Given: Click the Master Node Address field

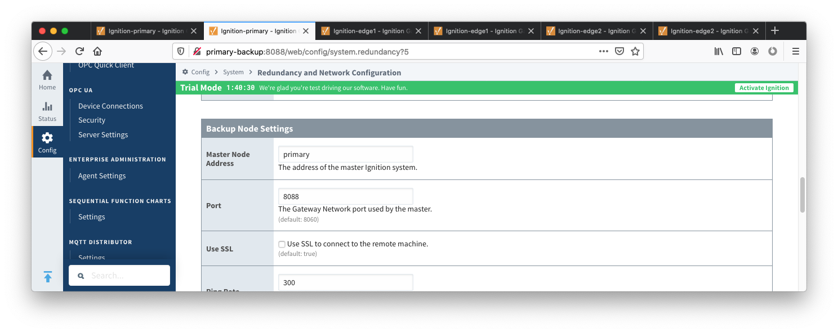Looking at the screenshot, I should 346,154.
